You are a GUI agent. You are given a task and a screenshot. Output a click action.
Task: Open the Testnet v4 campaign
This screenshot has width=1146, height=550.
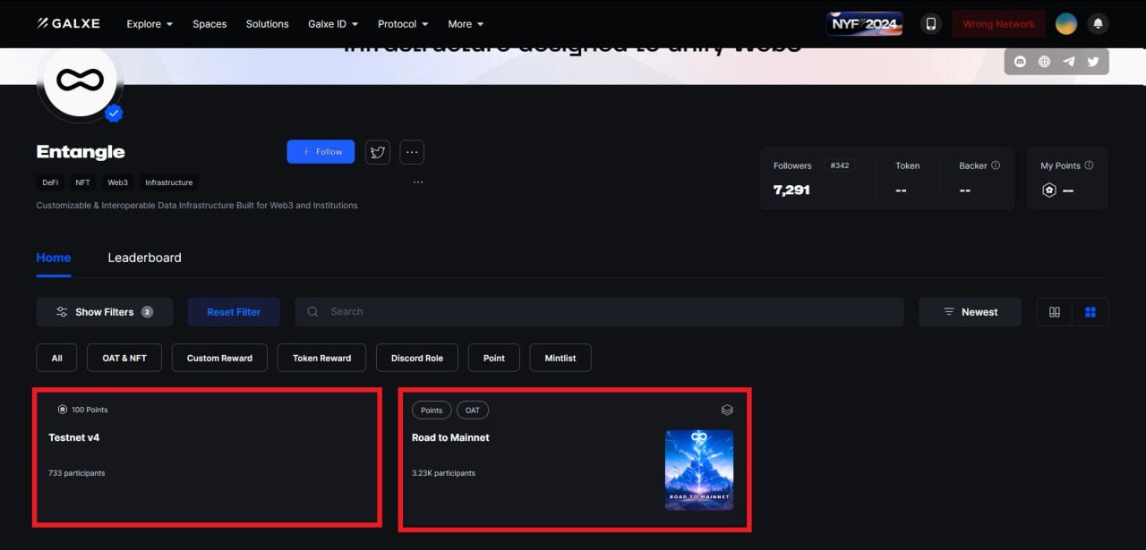(208, 456)
